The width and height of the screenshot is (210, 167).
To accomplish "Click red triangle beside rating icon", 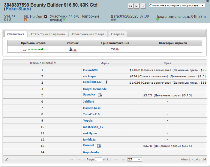I will pos(75,50).
